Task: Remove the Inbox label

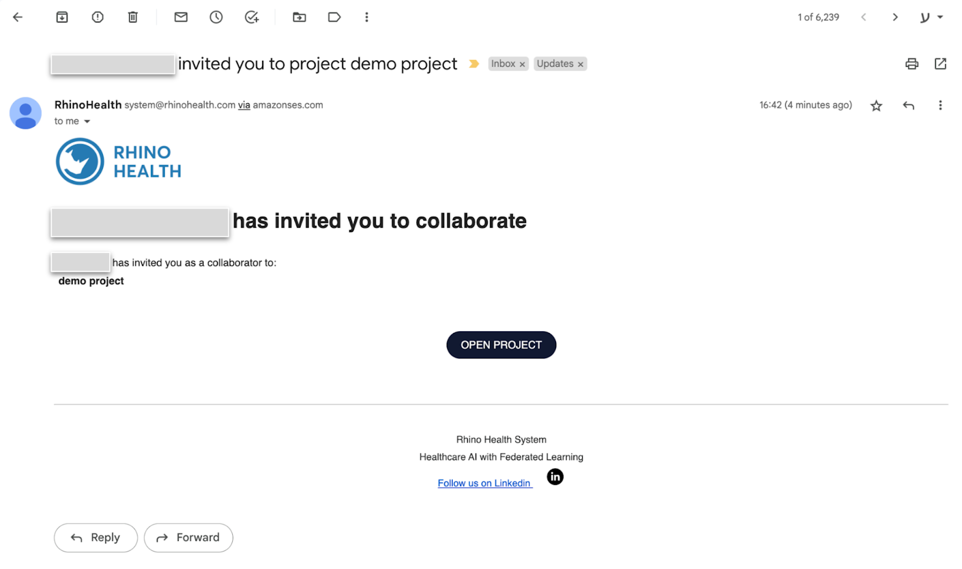Action: (522, 64)
